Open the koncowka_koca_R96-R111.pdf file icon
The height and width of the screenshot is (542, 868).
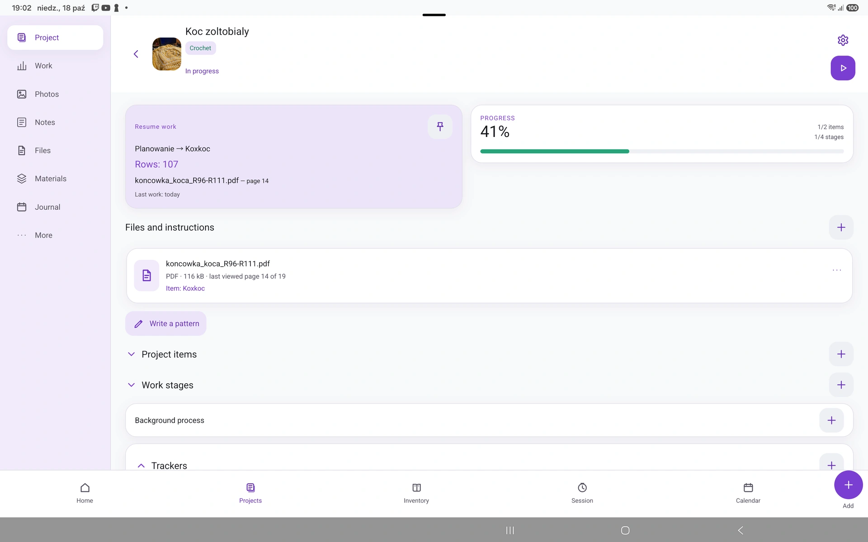click(146, 275)
